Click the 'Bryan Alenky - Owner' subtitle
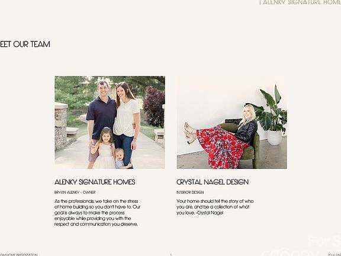 click(75, 193)
